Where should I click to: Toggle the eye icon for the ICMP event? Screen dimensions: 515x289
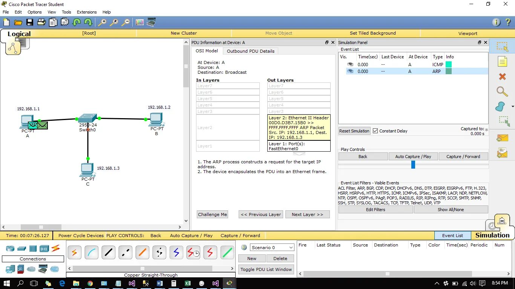350,64
